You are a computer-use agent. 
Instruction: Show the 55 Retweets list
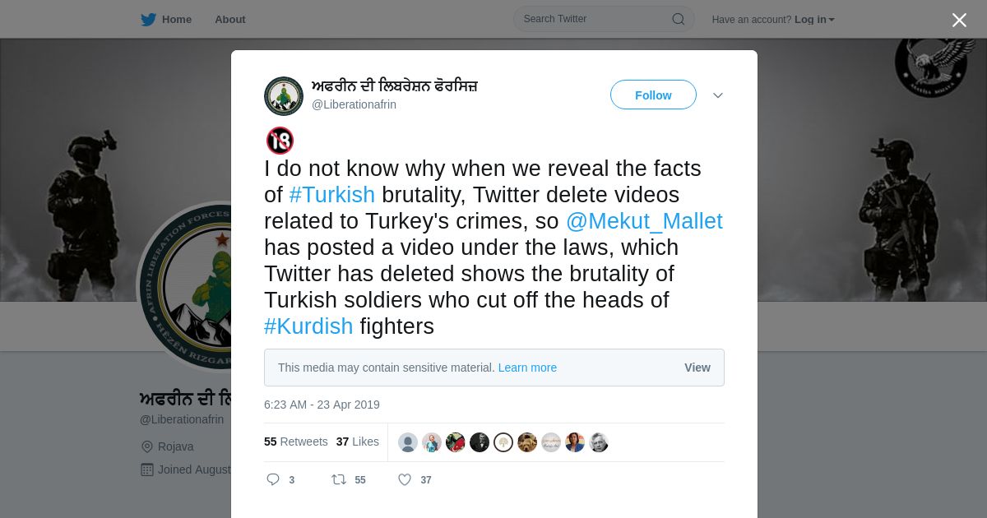(x=296, y=442)
